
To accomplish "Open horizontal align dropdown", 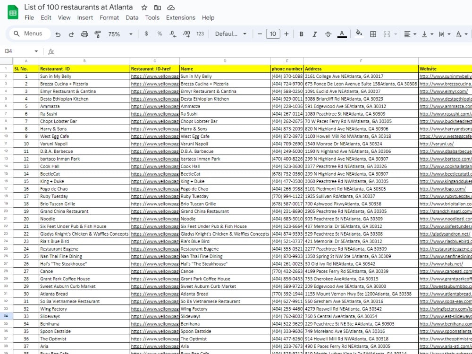I will coord(410,34).
